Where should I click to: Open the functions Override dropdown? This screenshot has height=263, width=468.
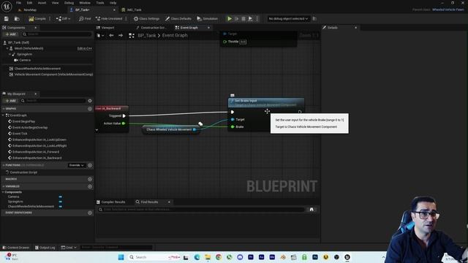[x=76, y=165]
